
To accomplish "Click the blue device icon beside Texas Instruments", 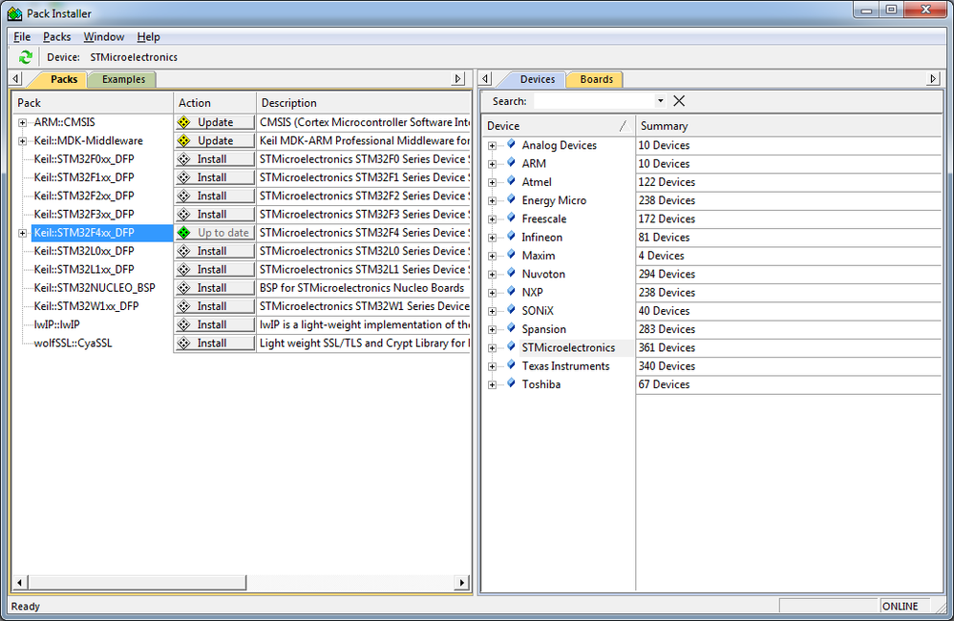I will pyautogui.click(x=511, y=365).
